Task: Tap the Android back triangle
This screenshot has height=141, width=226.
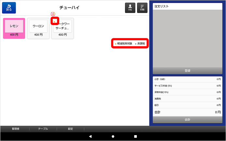Action: (x=91, y=136)
